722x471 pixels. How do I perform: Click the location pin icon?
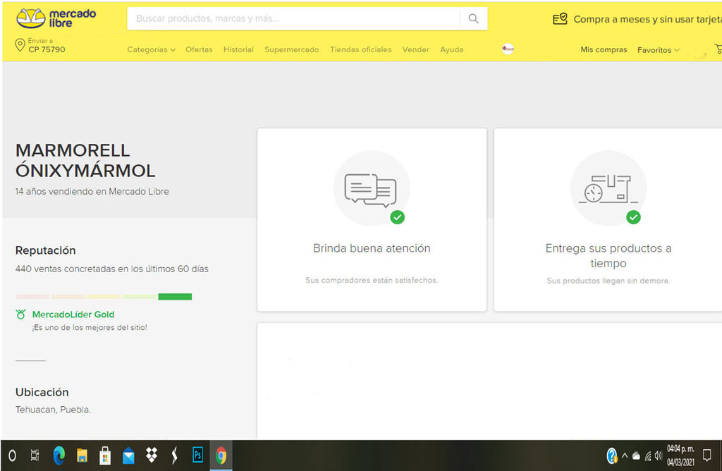click(x=20, y=44)
